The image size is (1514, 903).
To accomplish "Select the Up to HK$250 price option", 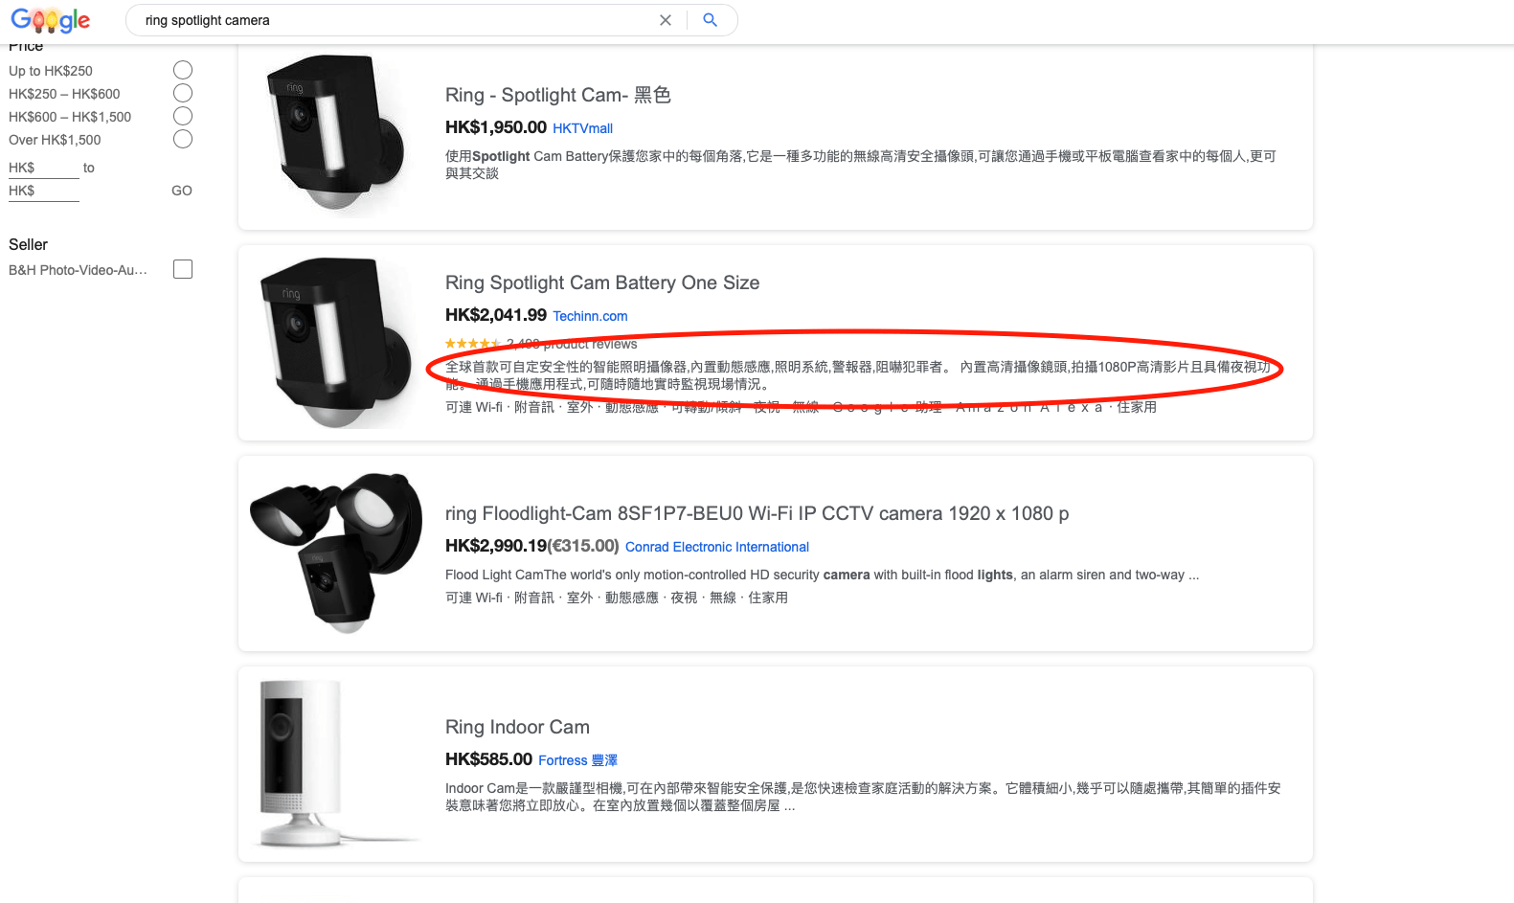I will tap(183, 70).
